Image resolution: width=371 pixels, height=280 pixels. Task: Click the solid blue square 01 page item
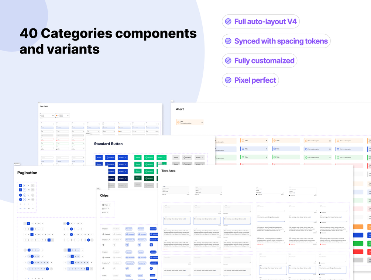tap(21, 190)
